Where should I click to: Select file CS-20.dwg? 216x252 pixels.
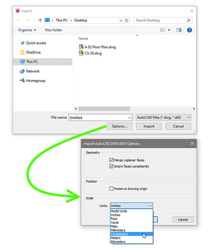click(x=90, y=53)
